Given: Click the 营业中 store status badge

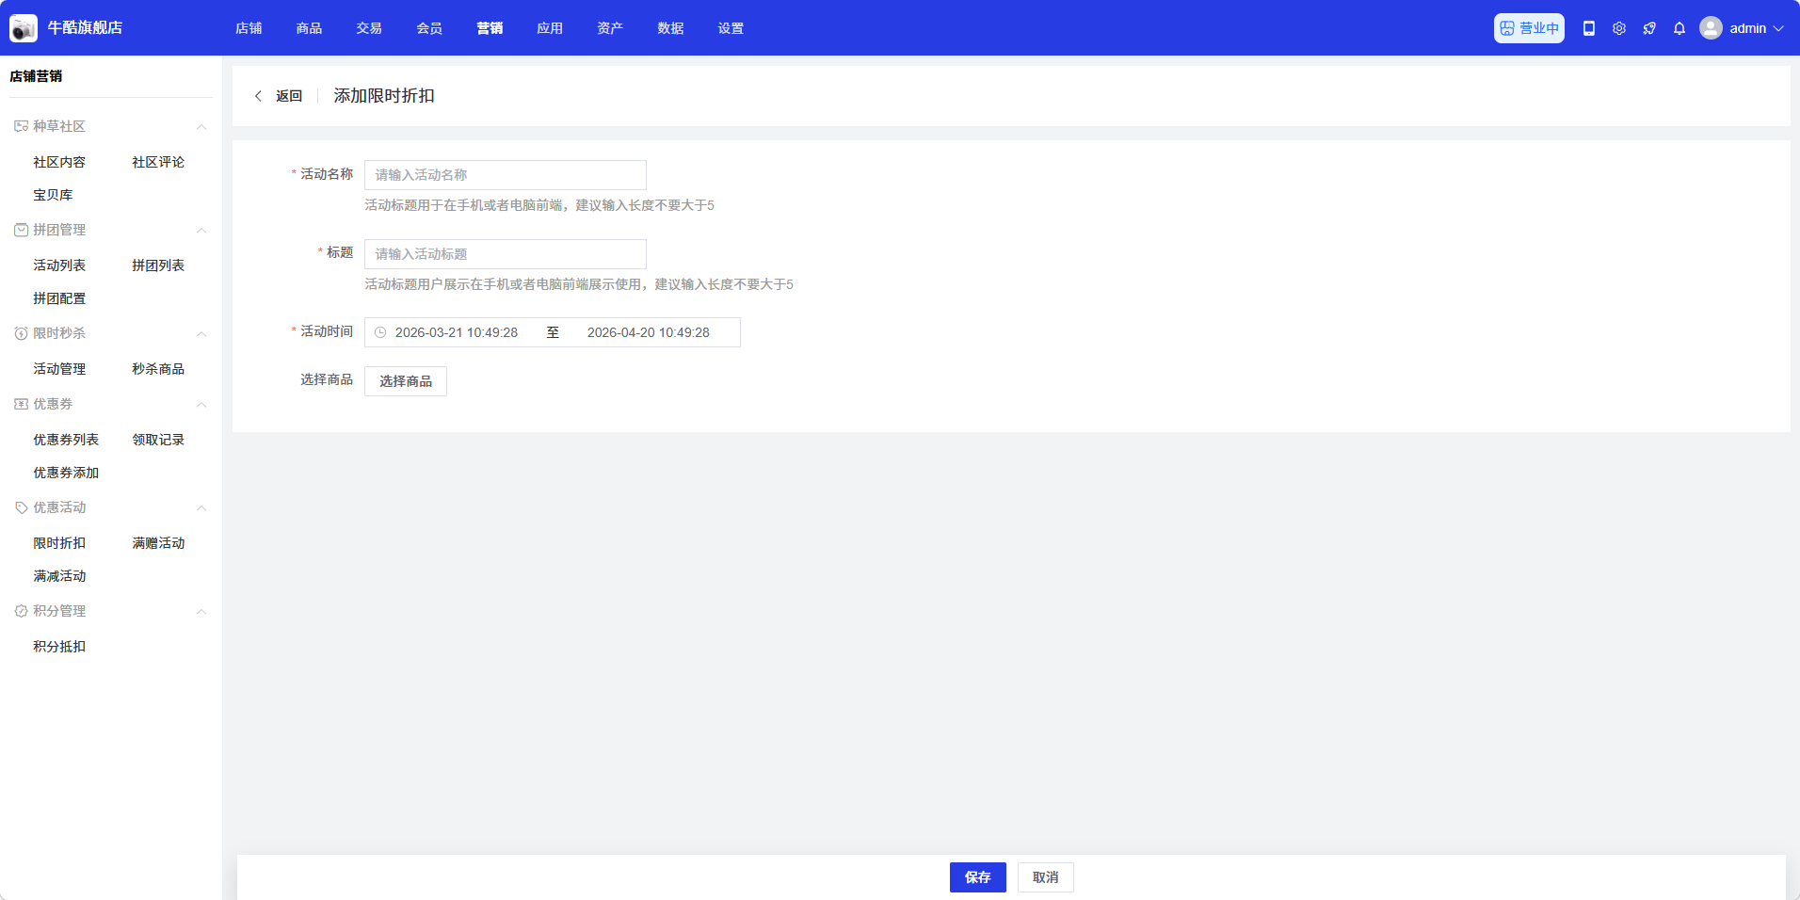Looking at the screenshot, I should 1528,28.
